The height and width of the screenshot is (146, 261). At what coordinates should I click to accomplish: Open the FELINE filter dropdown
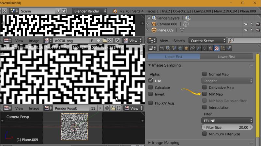[x=227, y=121]
